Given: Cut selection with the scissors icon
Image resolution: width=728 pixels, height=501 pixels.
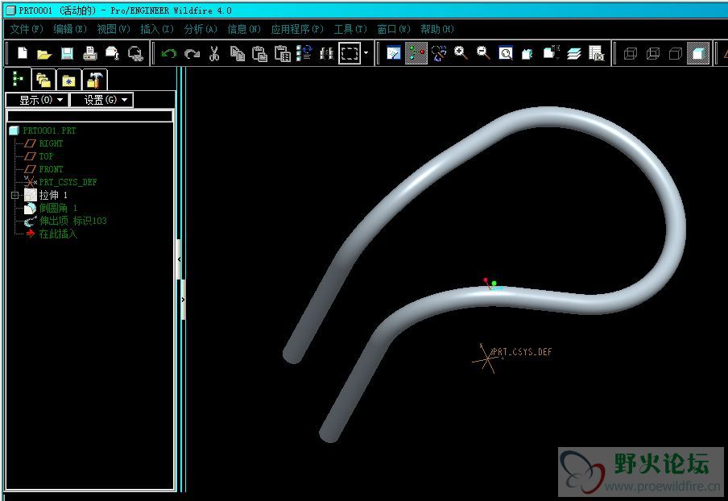Looking at the screenshot, I should point(214,53).
